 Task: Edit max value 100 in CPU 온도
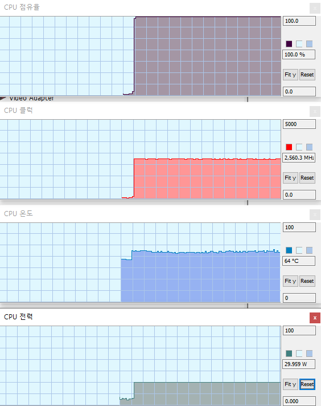coord(299,228)
